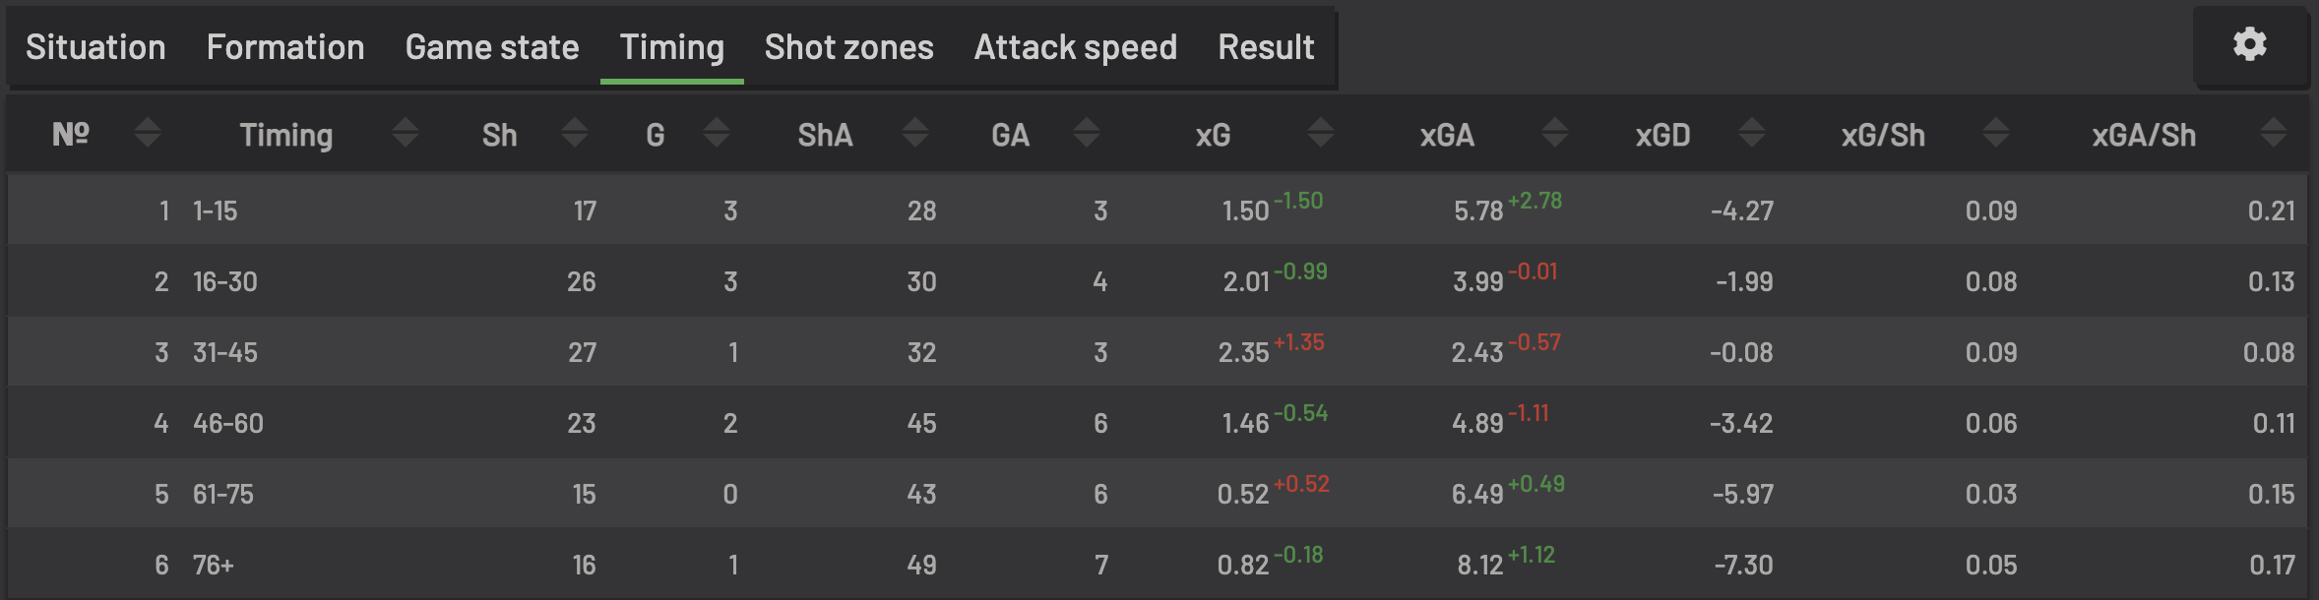Select the 76+ timing row
Screen dimensions: 2319x600
pyautogui.click(x=1158, y=564)
